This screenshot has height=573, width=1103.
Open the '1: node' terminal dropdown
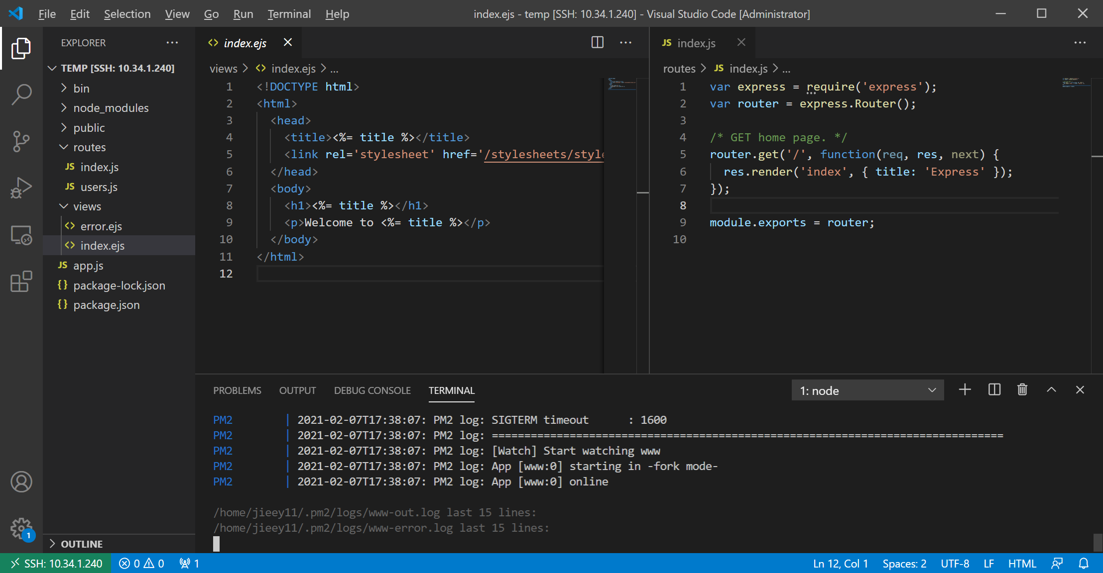(x=867, y=391)
